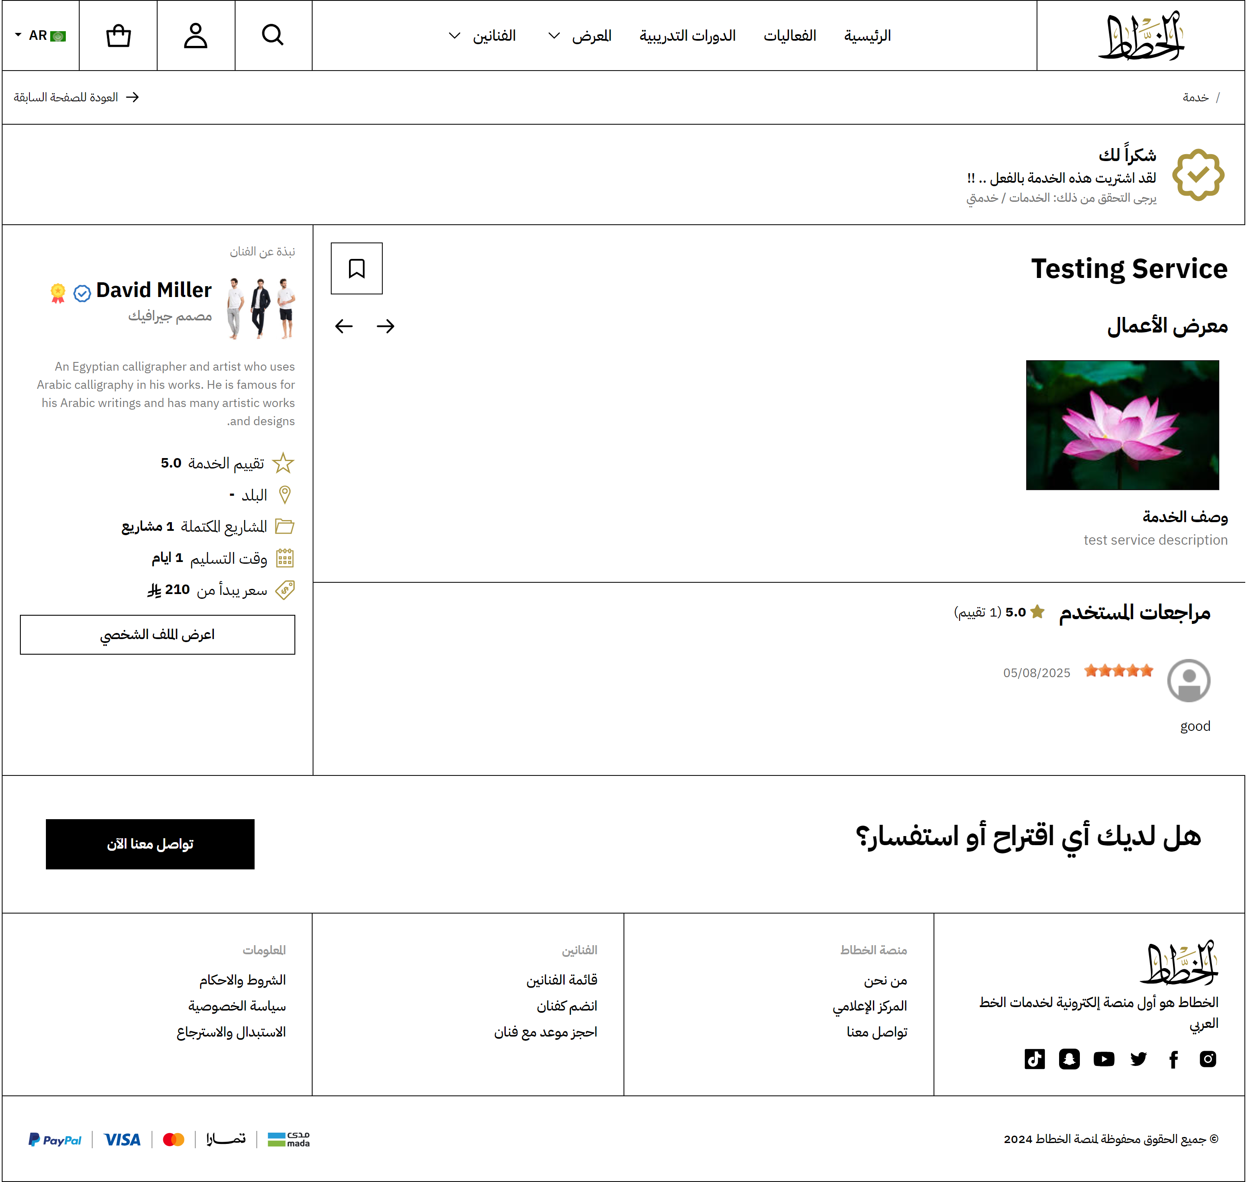Screen dimensions: 1247x1182
Task: Click the header calligraphy logo
Action: pos(1140,35)
